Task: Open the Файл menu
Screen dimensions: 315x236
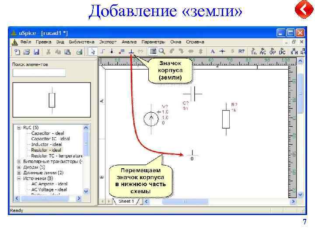Action: [x=26, y=42]
